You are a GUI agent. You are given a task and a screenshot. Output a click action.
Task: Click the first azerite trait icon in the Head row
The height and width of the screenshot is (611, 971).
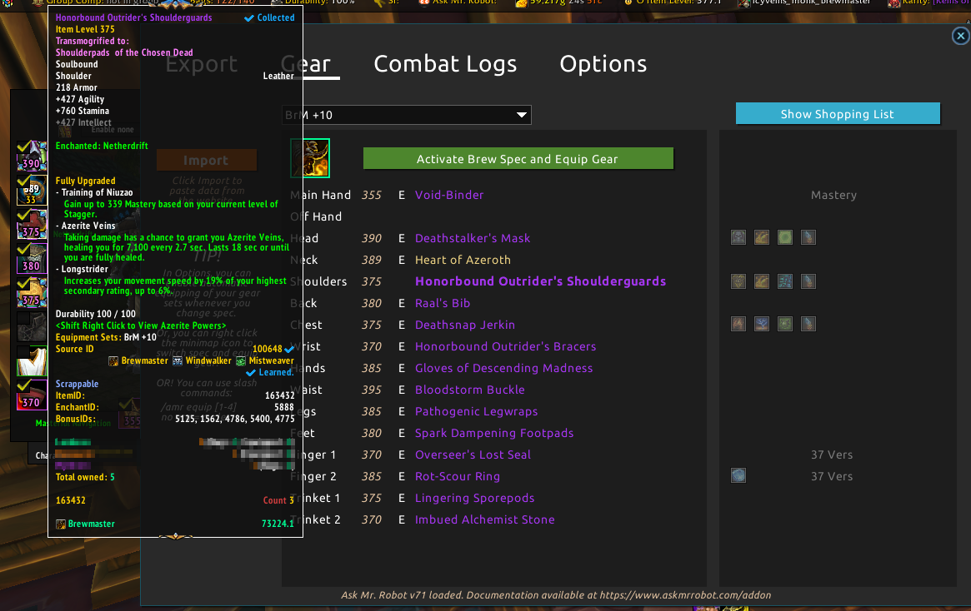coord(738,237)
